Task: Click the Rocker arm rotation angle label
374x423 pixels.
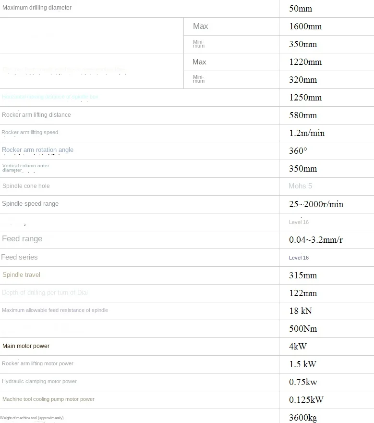Action: (x=38, y=150)
